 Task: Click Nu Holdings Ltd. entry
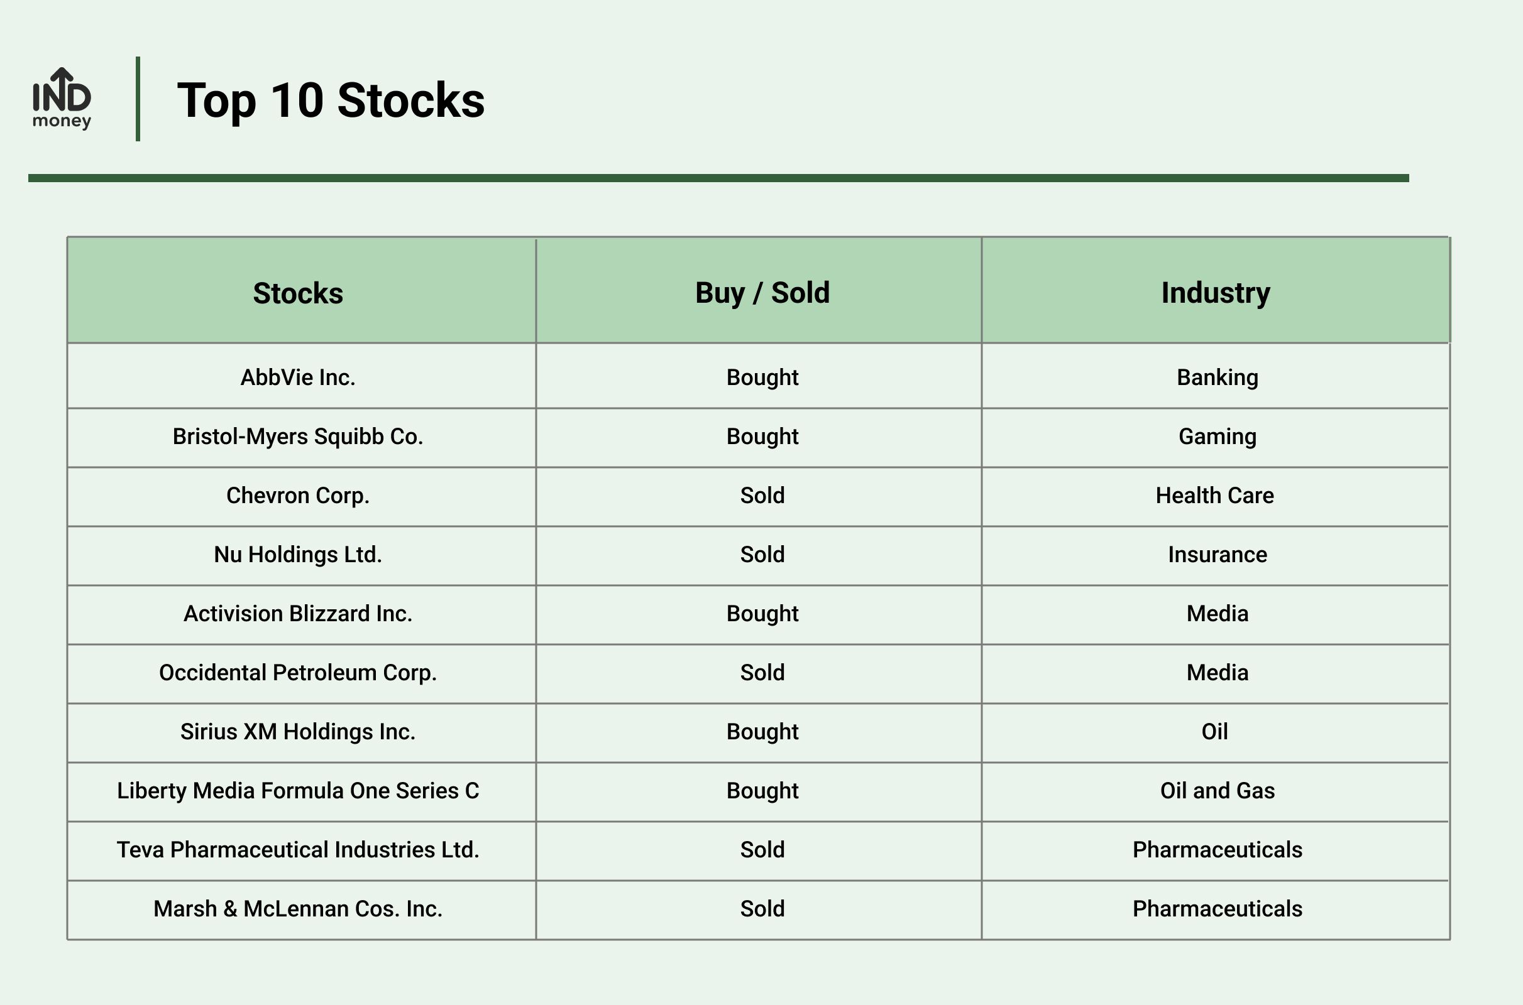click(x=298, y=555)
